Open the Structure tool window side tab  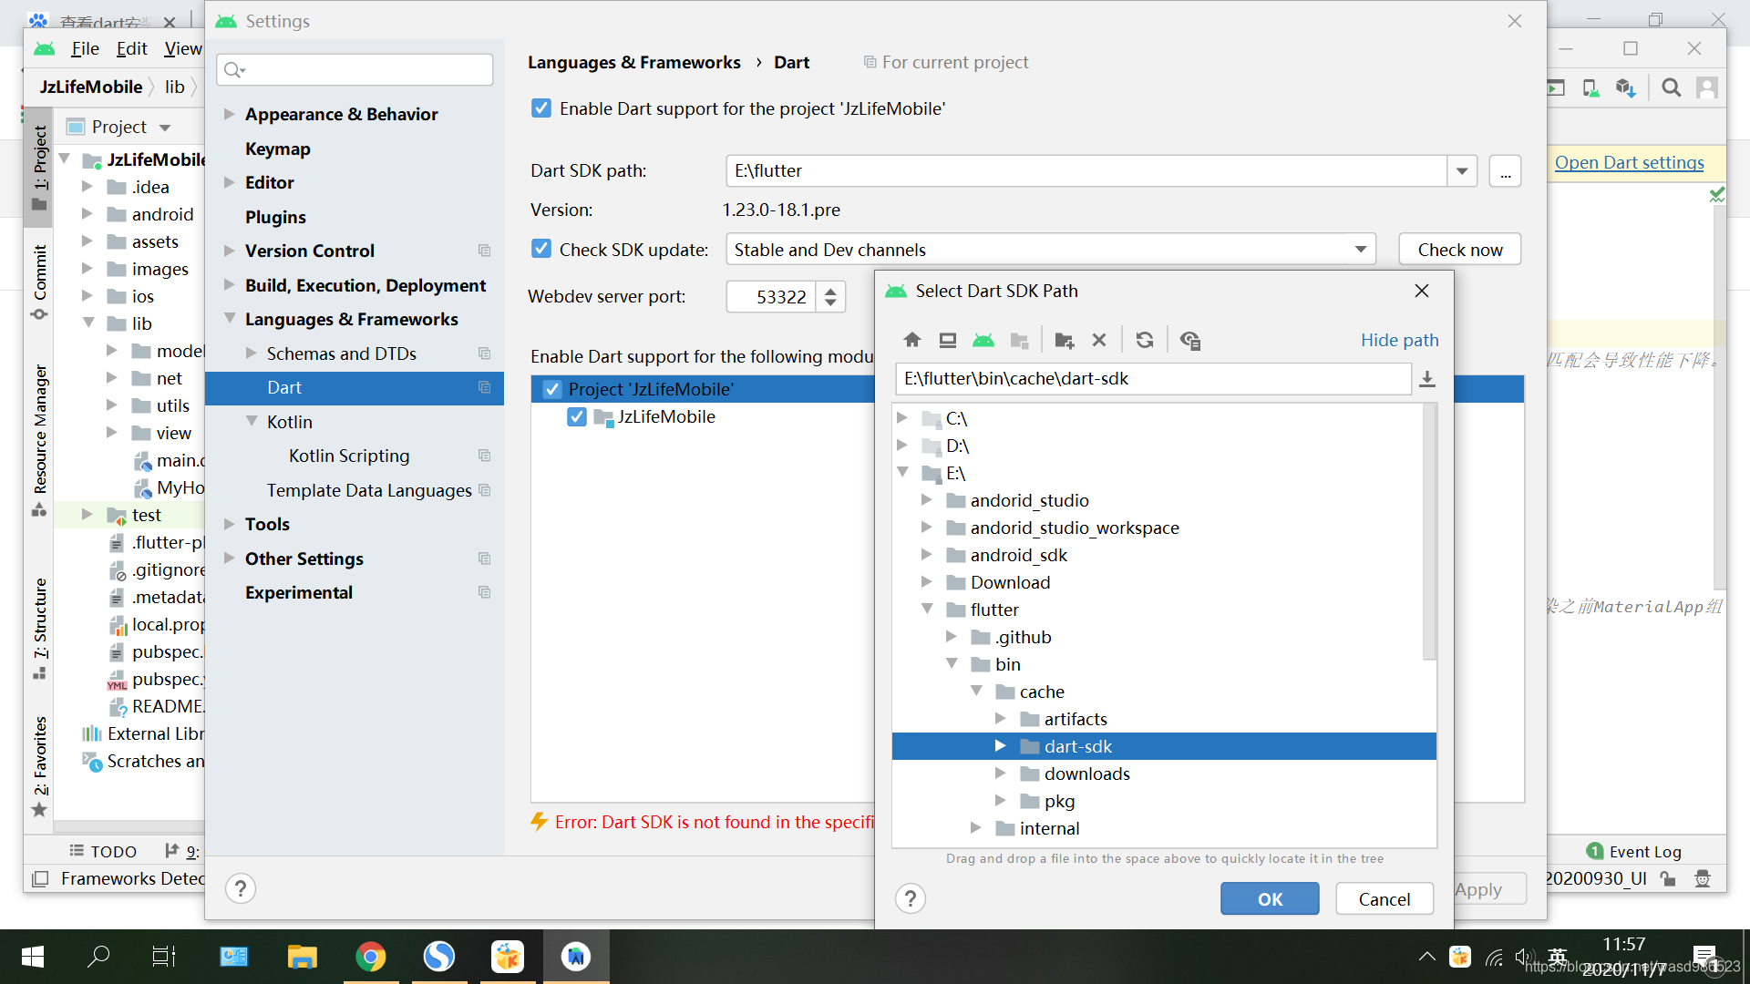[x=39, y=627]
